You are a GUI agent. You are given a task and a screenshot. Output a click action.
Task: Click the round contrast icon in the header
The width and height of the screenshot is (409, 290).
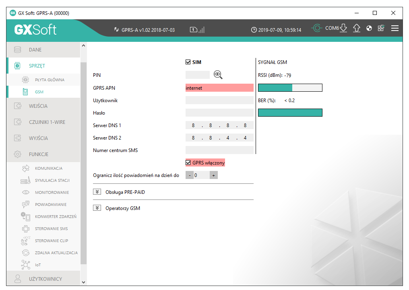point(369,29)
